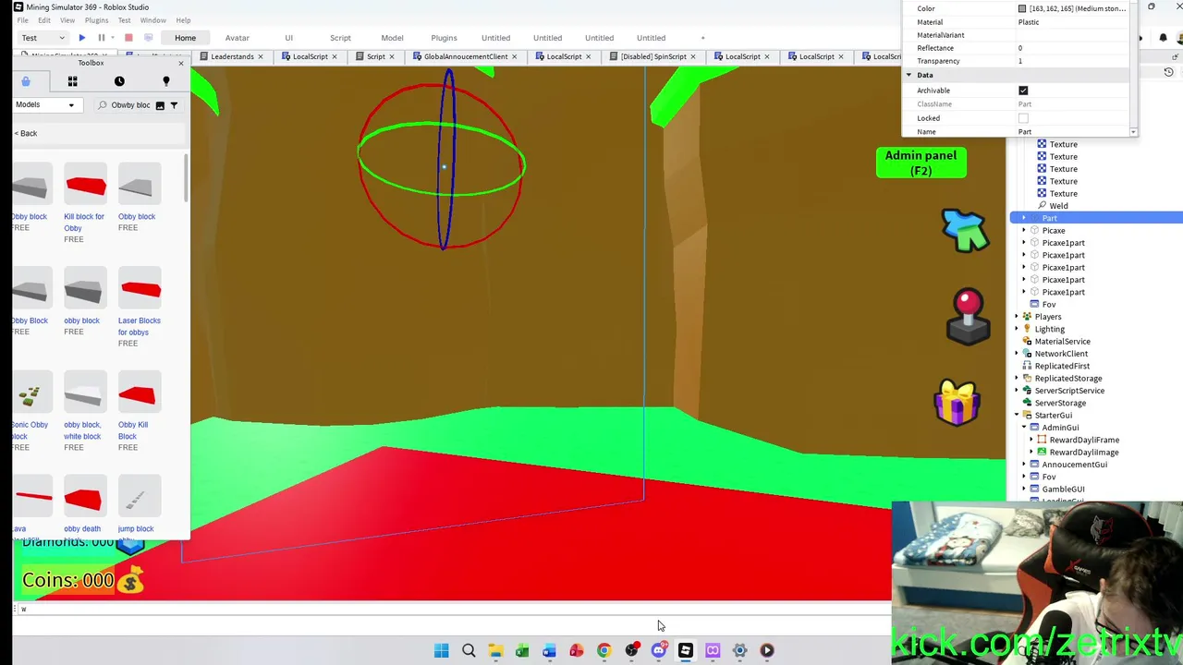The image size is (1183, 665).
Task: Collapse the AdminGui node
Action: (1024, 428)
